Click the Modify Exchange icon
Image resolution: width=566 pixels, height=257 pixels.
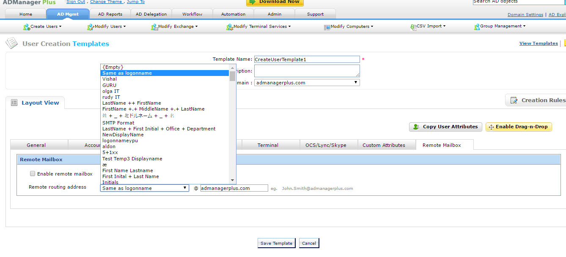coord(154,27)
